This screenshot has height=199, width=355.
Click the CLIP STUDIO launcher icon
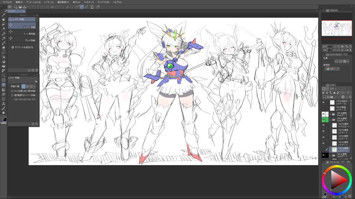coord(9,6)
